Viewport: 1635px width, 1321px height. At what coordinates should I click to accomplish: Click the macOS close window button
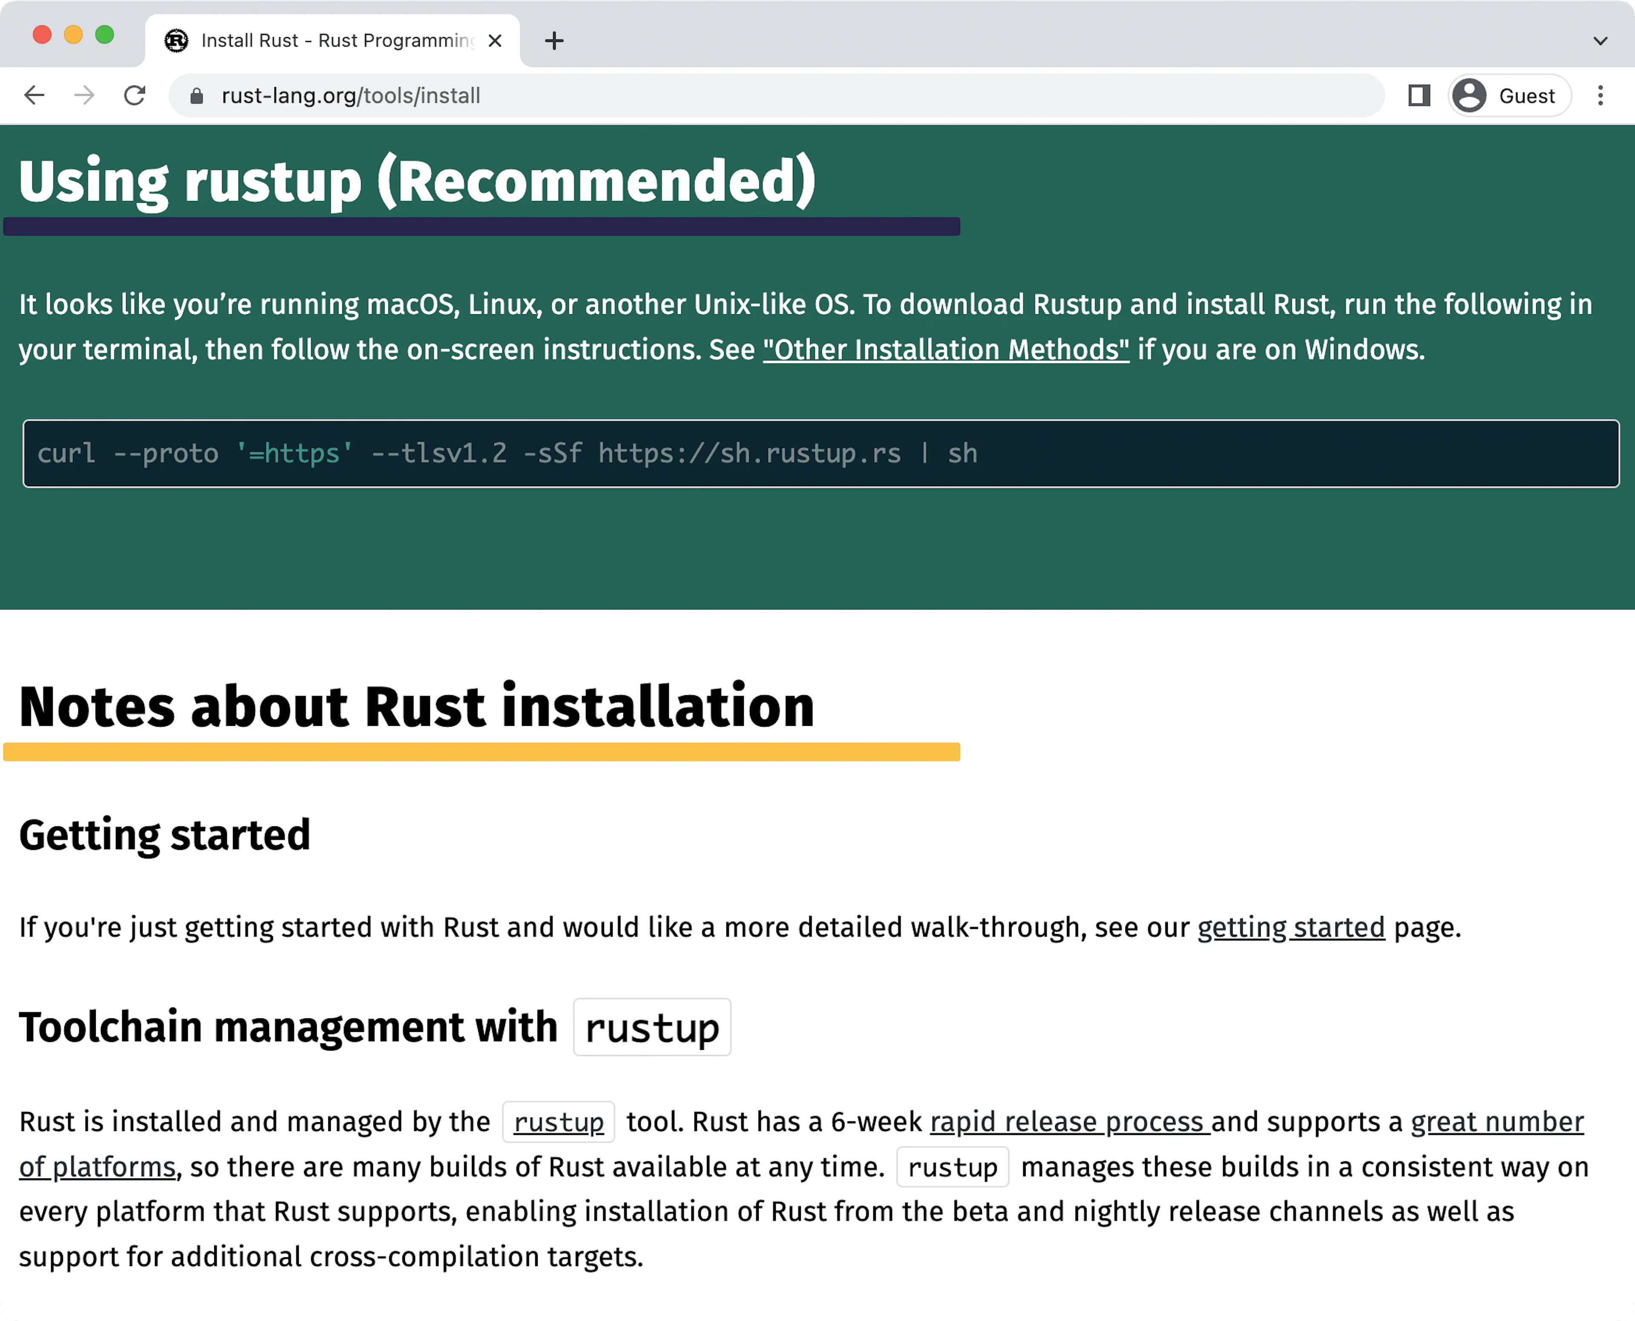click(x=42, y=35)
